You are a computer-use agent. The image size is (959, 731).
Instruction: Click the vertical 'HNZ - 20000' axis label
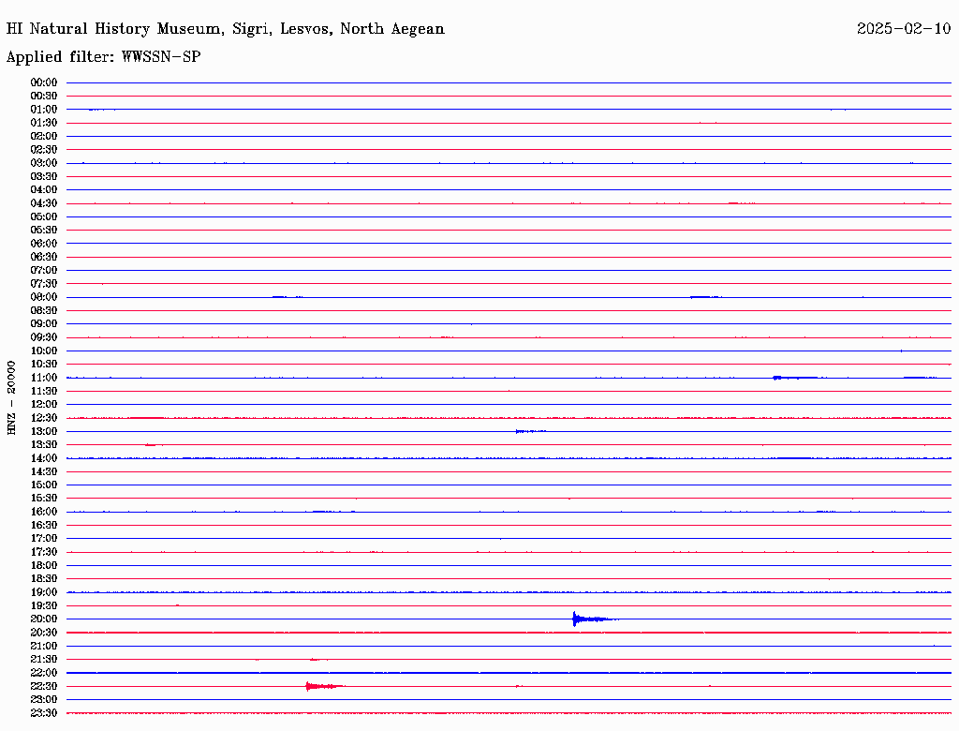click(x=11, y=398)
